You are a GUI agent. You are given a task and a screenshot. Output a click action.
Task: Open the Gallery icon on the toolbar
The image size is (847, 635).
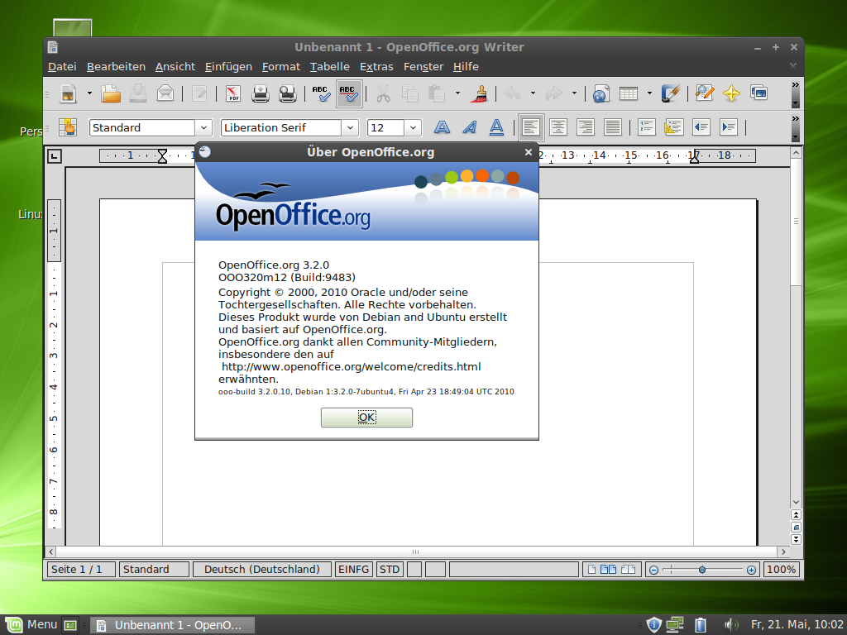pyautogui.click(x=760, y=93)
